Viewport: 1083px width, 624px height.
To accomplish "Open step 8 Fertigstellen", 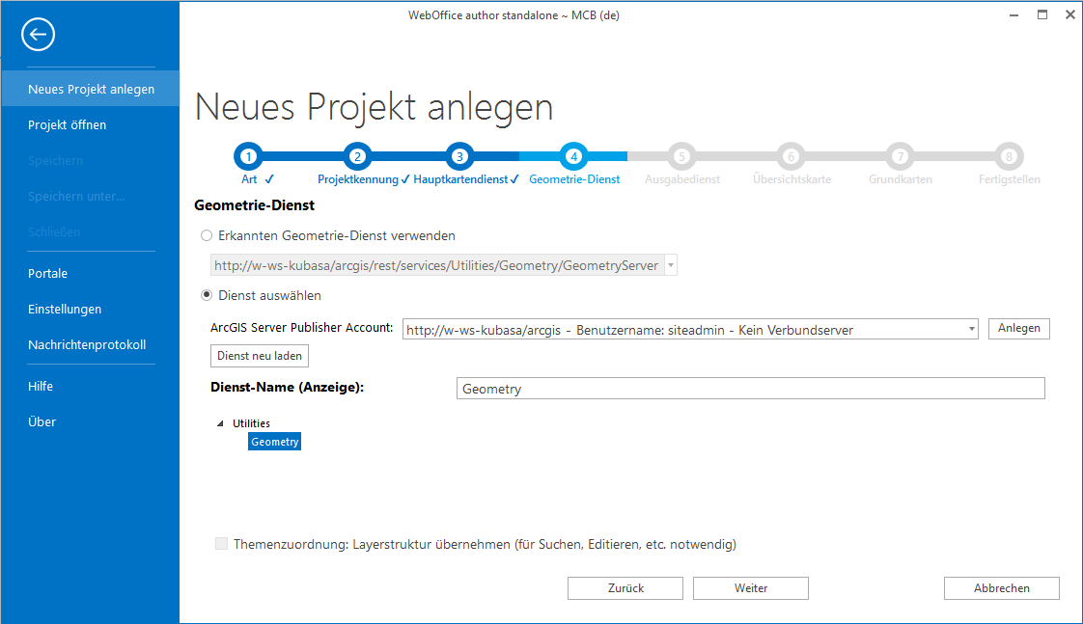I will tap(1009, 155).
